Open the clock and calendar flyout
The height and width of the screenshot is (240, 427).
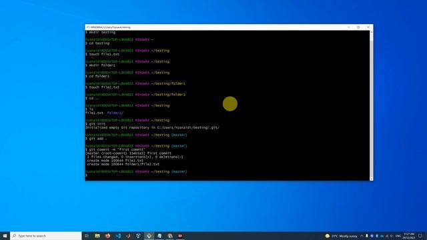409,235
